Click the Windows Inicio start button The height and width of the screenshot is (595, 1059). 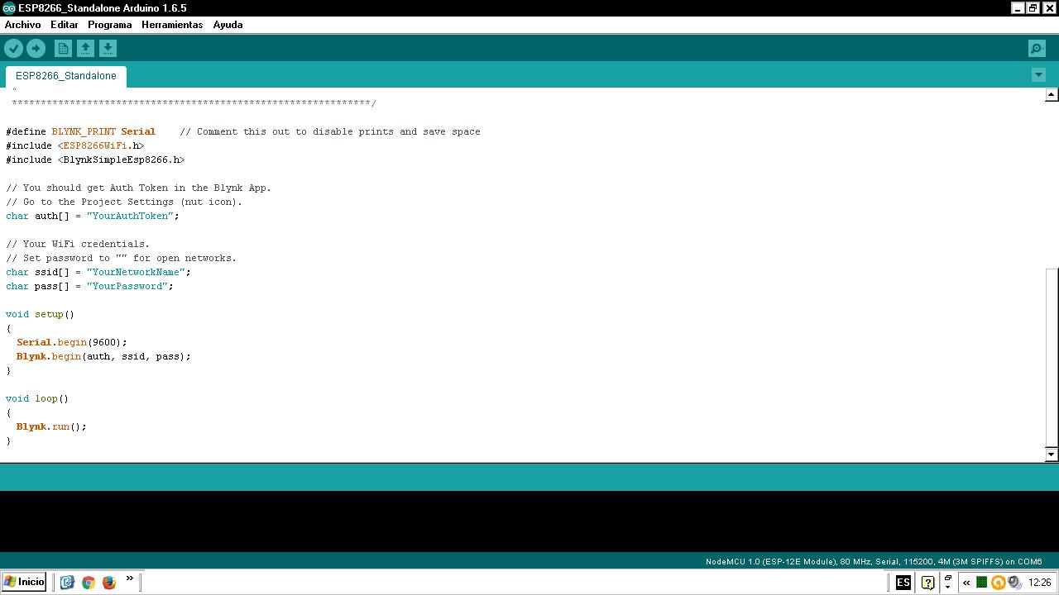tap(25, 582)
